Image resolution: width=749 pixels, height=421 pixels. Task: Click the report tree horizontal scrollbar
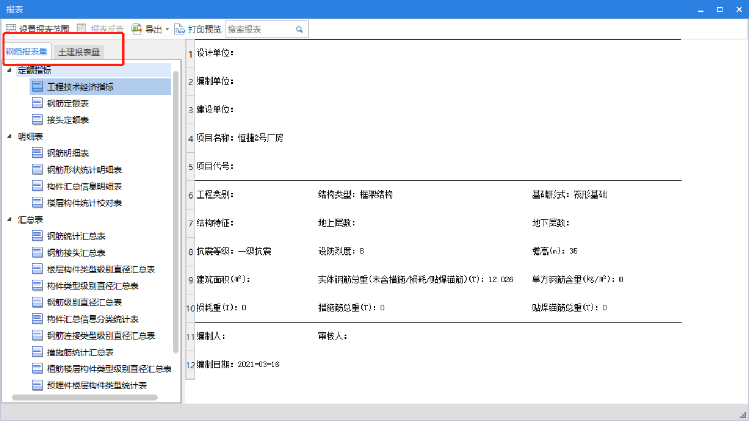85,397
